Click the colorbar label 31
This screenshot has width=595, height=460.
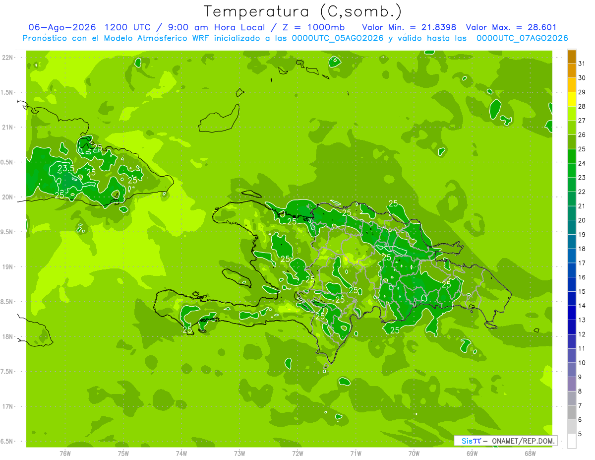point(582,64)
